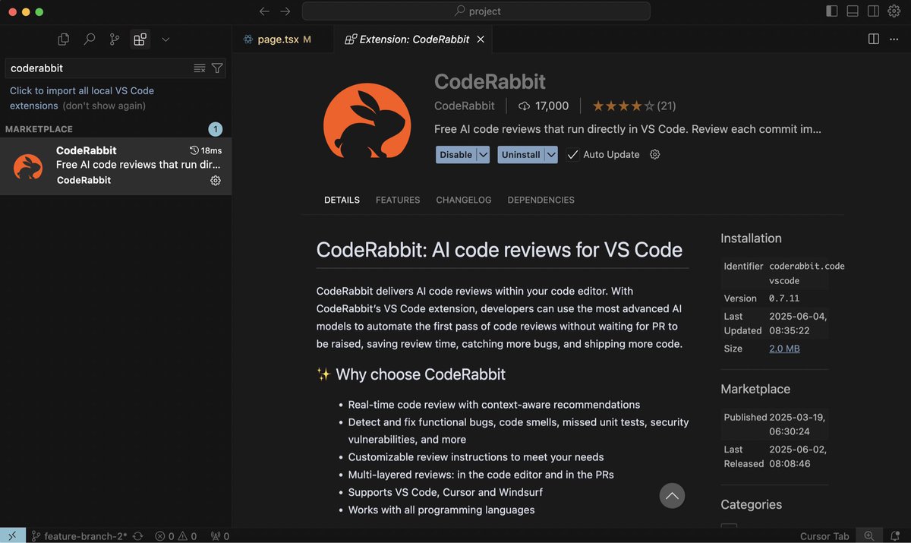Split the editor right
Image resolution: width=911 pixels, height=543 pixels.
click(x=874, y=39)
